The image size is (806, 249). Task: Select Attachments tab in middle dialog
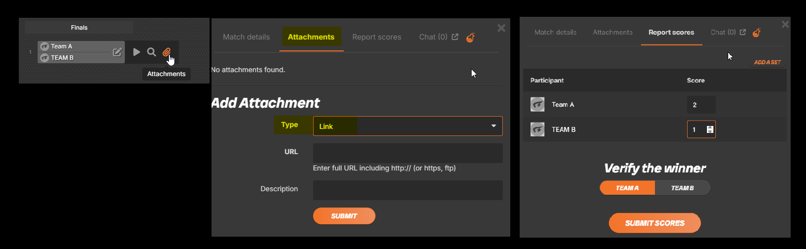click(311, 37)
